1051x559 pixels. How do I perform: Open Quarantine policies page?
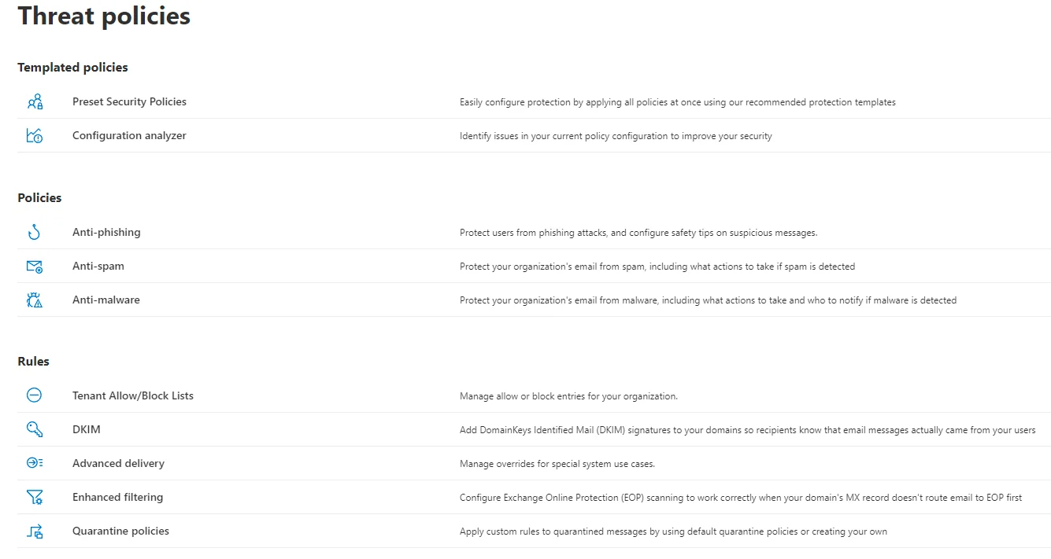(x=120, y=531)
